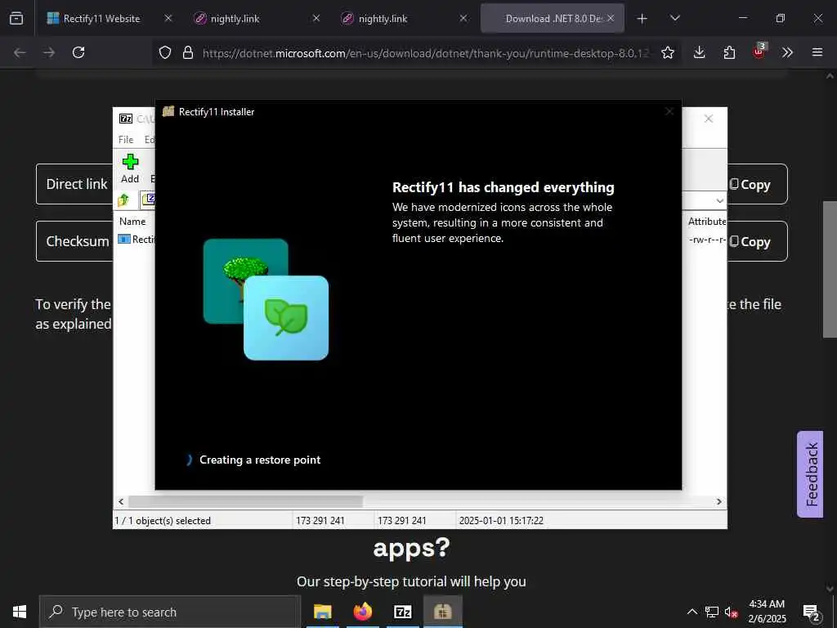837x628 pixels.
Task: Open the Firefox application menu
Action: tap(817, 52)
